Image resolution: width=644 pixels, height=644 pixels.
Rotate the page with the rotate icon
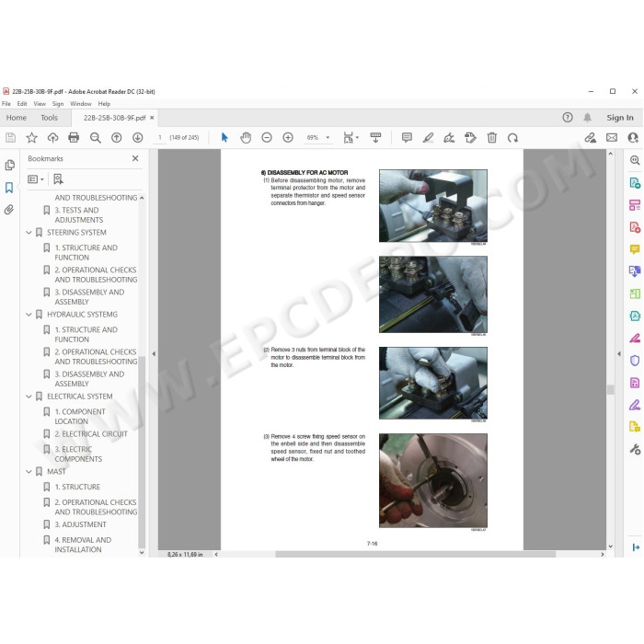pos(512,138)
